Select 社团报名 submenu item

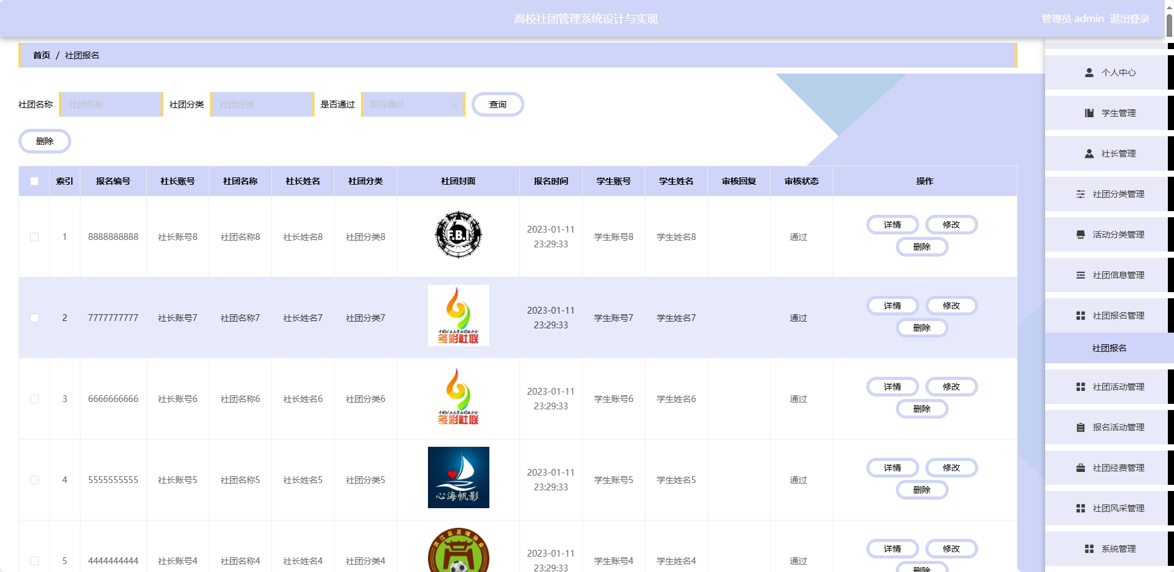(x=1110, y=348)
